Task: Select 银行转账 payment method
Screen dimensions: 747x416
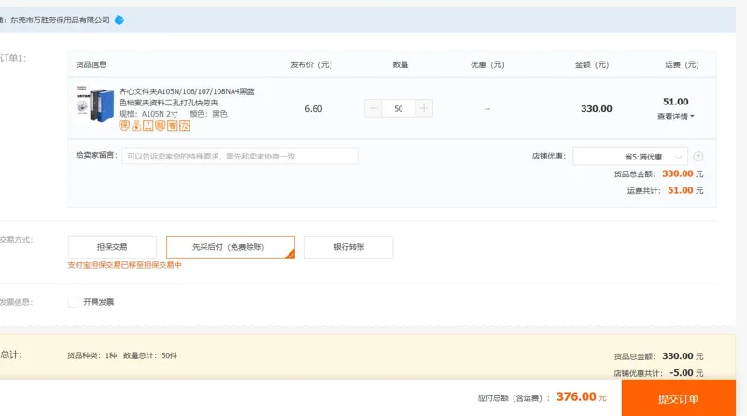Action: 348,247
